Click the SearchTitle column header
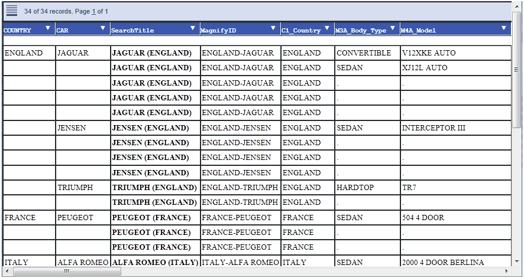Screen dimensions: 524x278 click(132, 30)
